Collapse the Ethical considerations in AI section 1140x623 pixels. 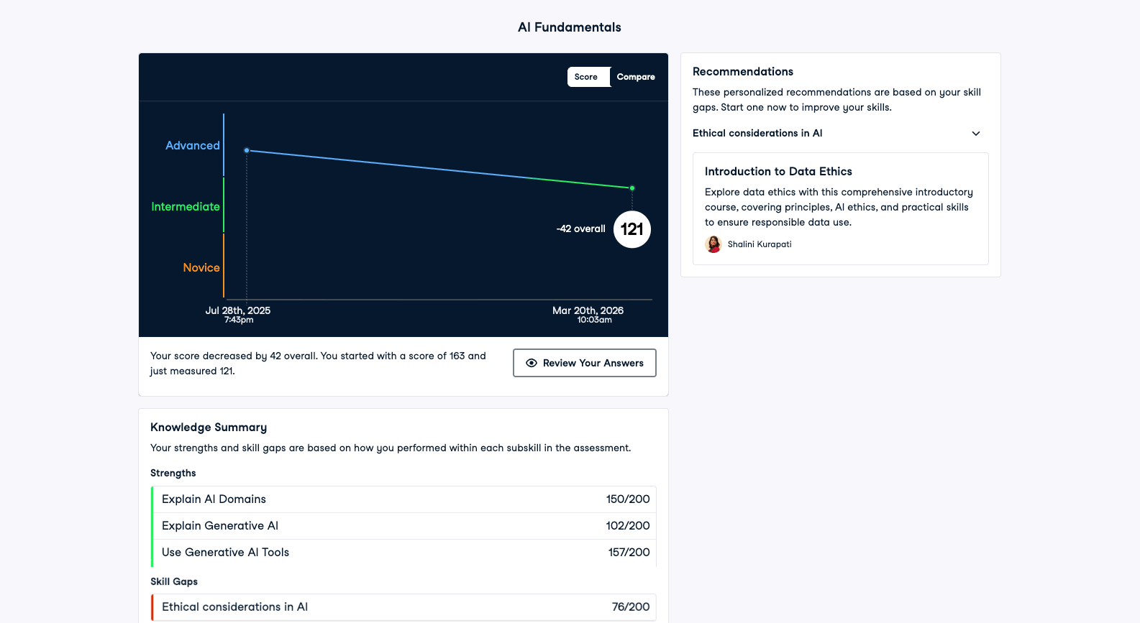pyautogui.click(x=976, y=133)
